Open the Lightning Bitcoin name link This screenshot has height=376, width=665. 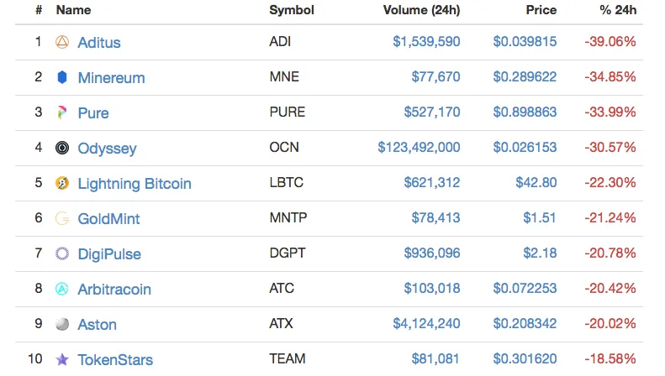[x=135, y=183]
